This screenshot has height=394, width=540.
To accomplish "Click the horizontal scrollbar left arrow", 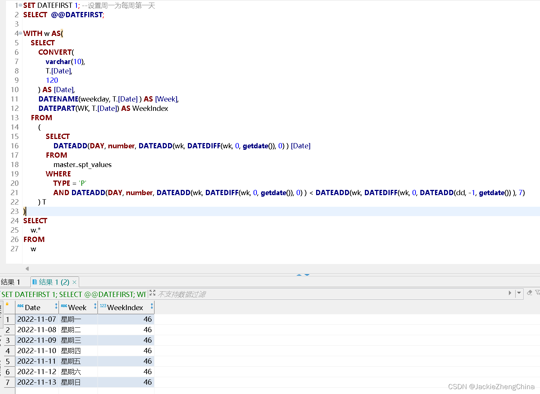I will (x=27, y=269).
